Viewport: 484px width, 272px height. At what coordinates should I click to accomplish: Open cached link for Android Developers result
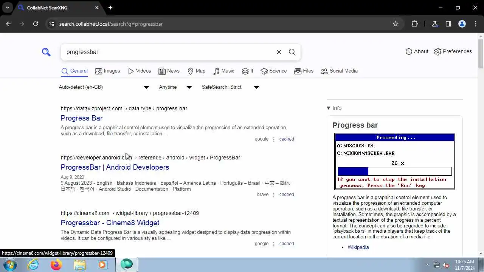[x=287, y=195]
